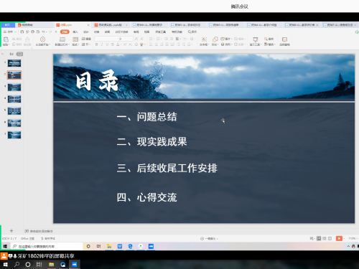The image size is (359, 269).
Task: Click the Find magnifier icon in ribbon
Action: (266, 39)
